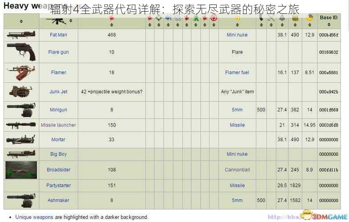Sort by crosshair column using arrows beneath it
Viewport: 349px width, 222px height.
point(158,25)
